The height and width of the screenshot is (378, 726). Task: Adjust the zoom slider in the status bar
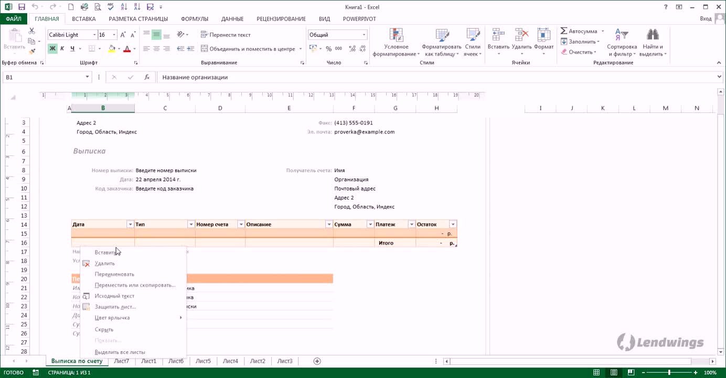[x=669, y=373]
